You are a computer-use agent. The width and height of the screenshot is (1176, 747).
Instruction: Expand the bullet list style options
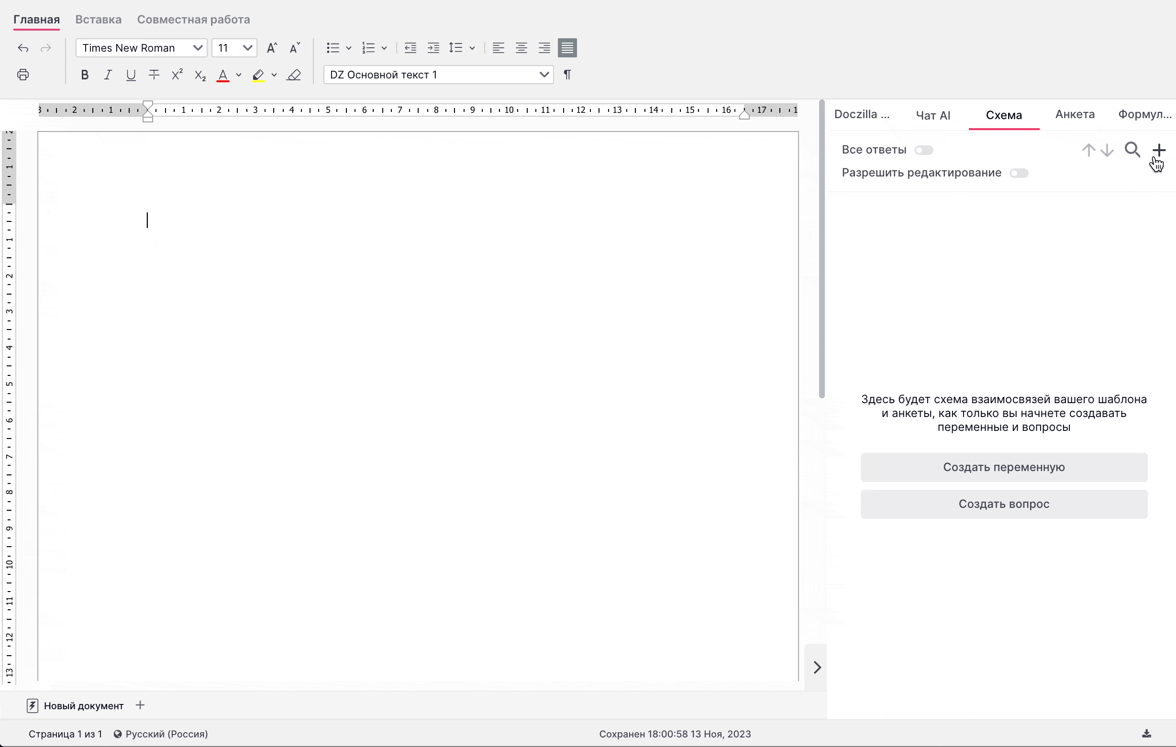[x=349, y=48]
